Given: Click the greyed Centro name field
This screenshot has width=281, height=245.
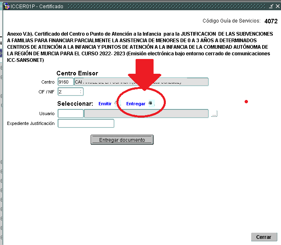Looking at the screenshot, I should tap(141, 82).
